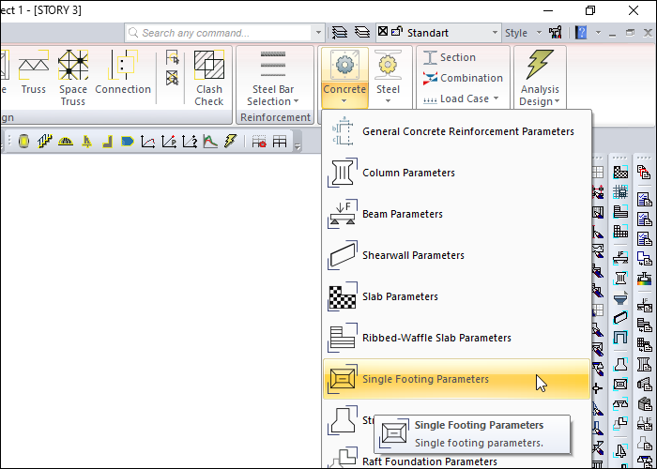
Task: Click into the Search any command field
Action: click(x=218, y=33)
